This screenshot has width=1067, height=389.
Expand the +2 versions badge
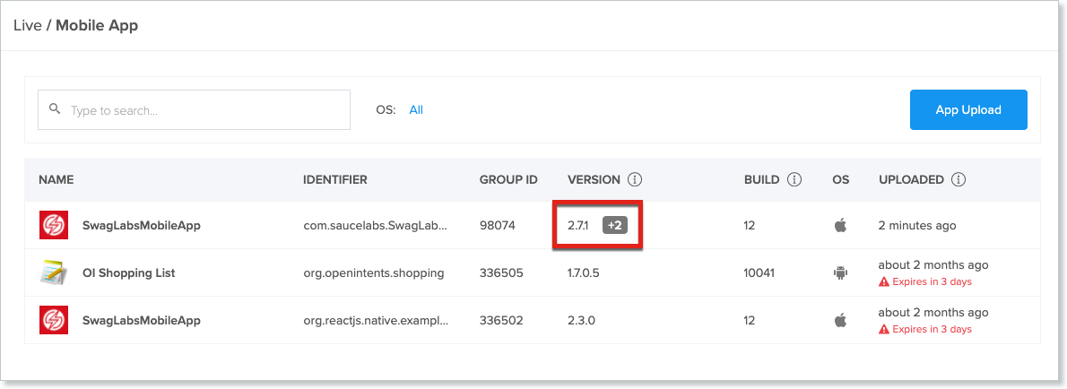click(614, 225)
